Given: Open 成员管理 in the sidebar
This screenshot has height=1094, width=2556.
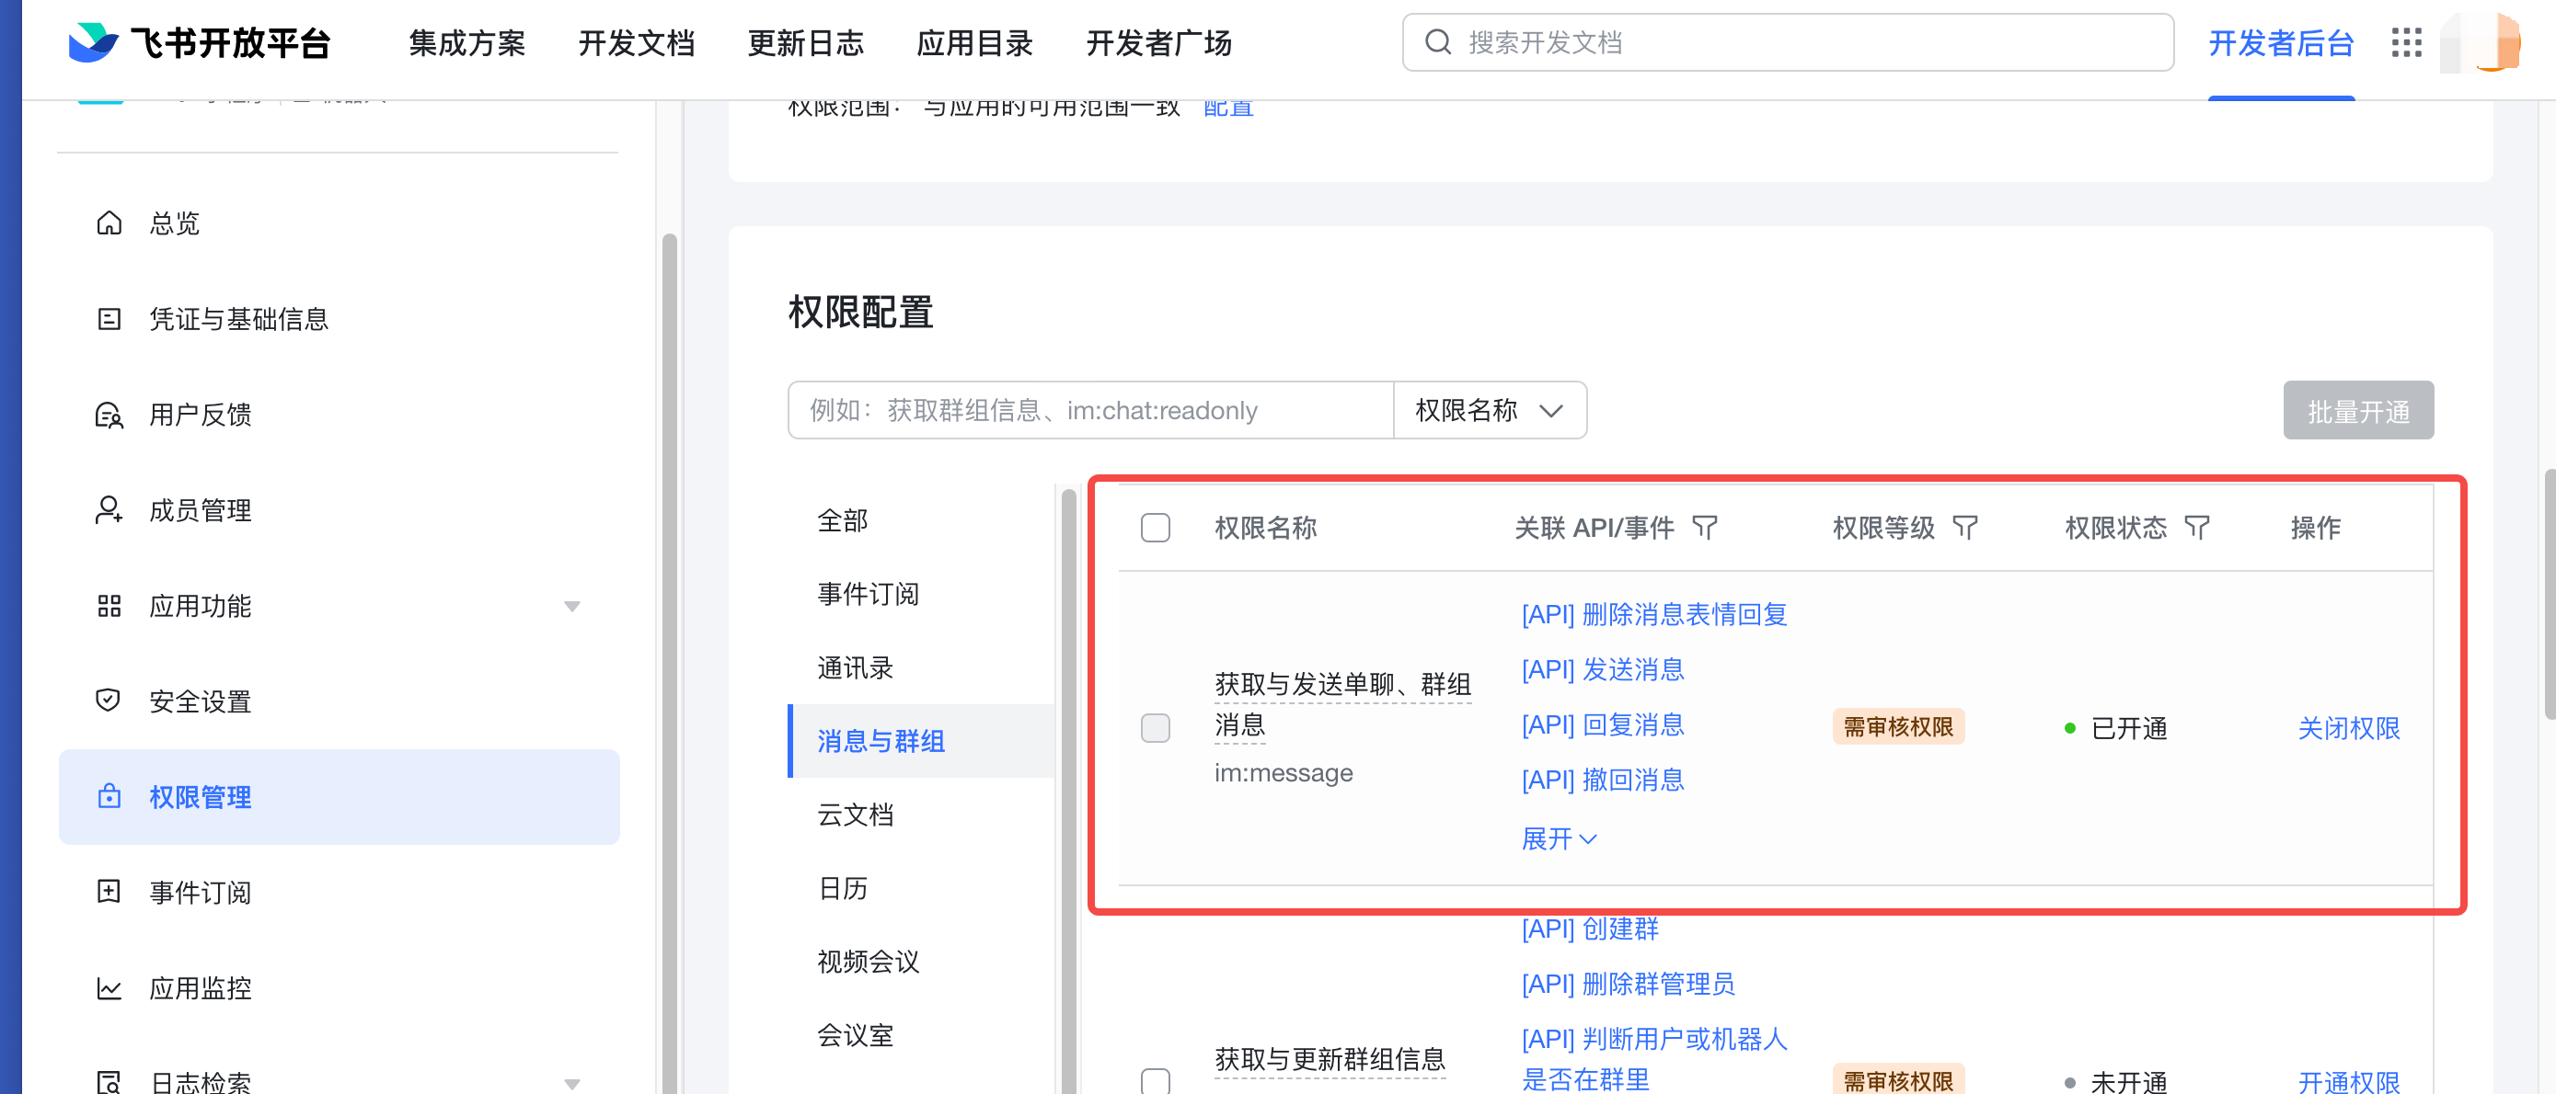Looking at the screenshot, I should point(339,511).
